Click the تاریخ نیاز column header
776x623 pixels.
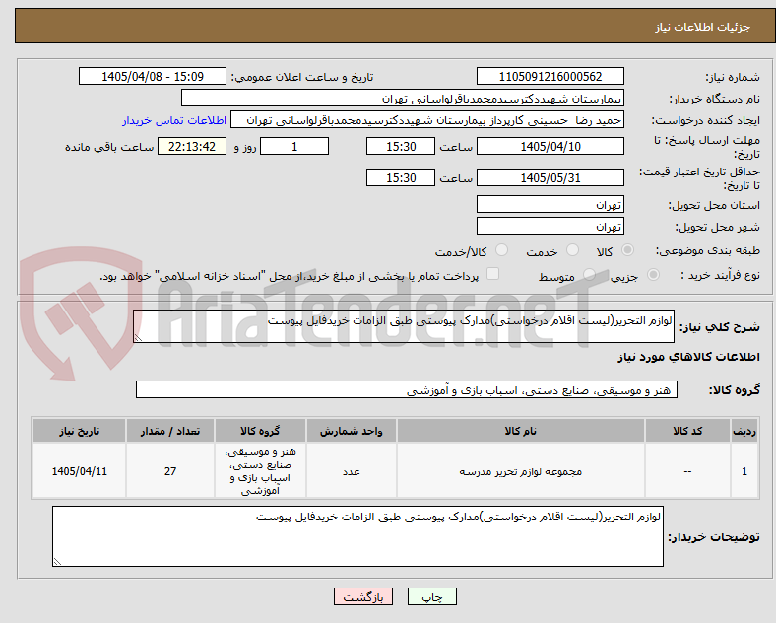click(79, 431)
